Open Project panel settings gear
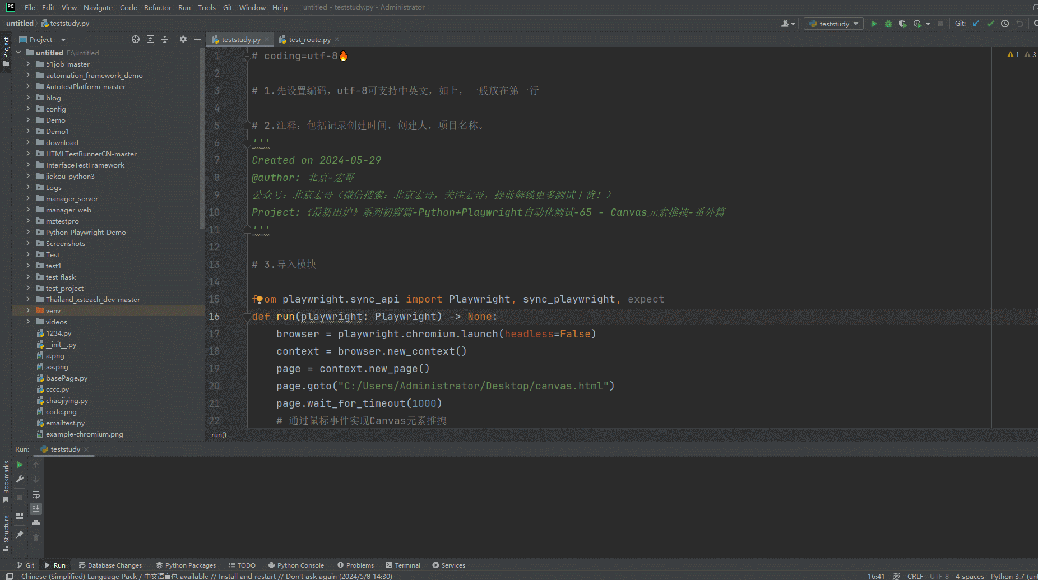1038x580 pixels. (183, 39)
